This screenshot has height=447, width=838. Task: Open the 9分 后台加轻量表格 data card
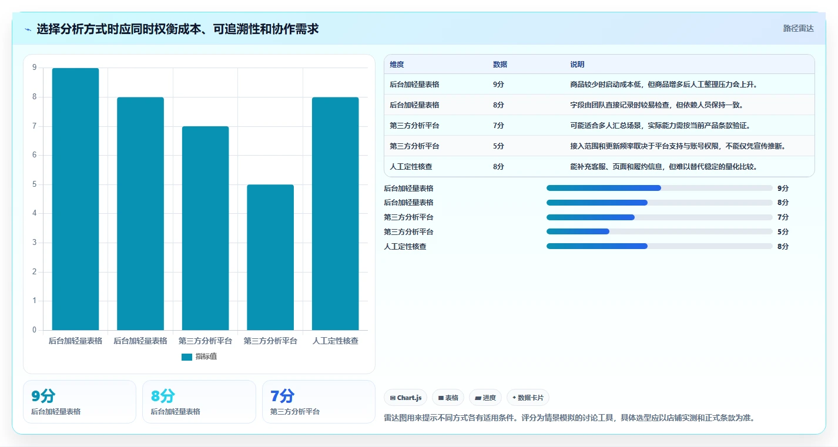(79, 402)
